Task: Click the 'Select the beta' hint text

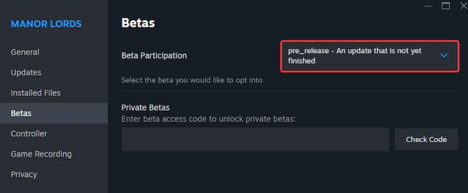Action: [192, 80]
